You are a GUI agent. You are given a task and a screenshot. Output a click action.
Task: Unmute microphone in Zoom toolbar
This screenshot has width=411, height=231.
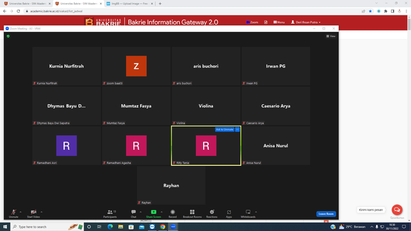coord(13,214)
